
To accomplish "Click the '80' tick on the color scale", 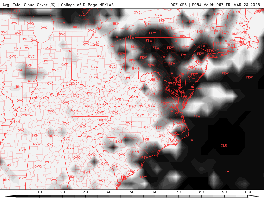I will (x=201, y=192).
